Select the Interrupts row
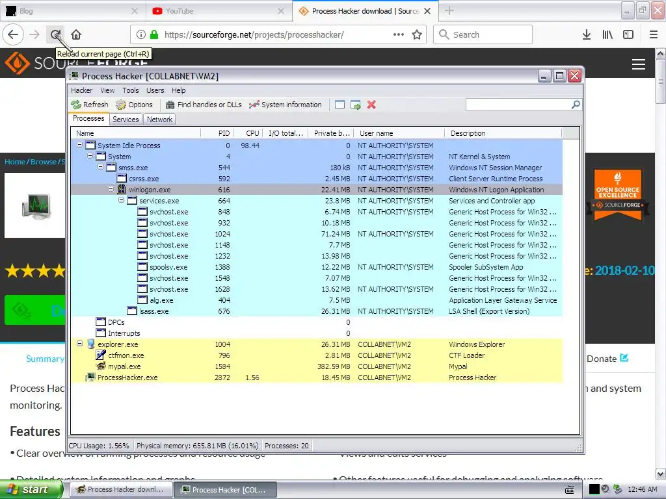The height and width of the screenshot is (499, 666). pos(317,333)
